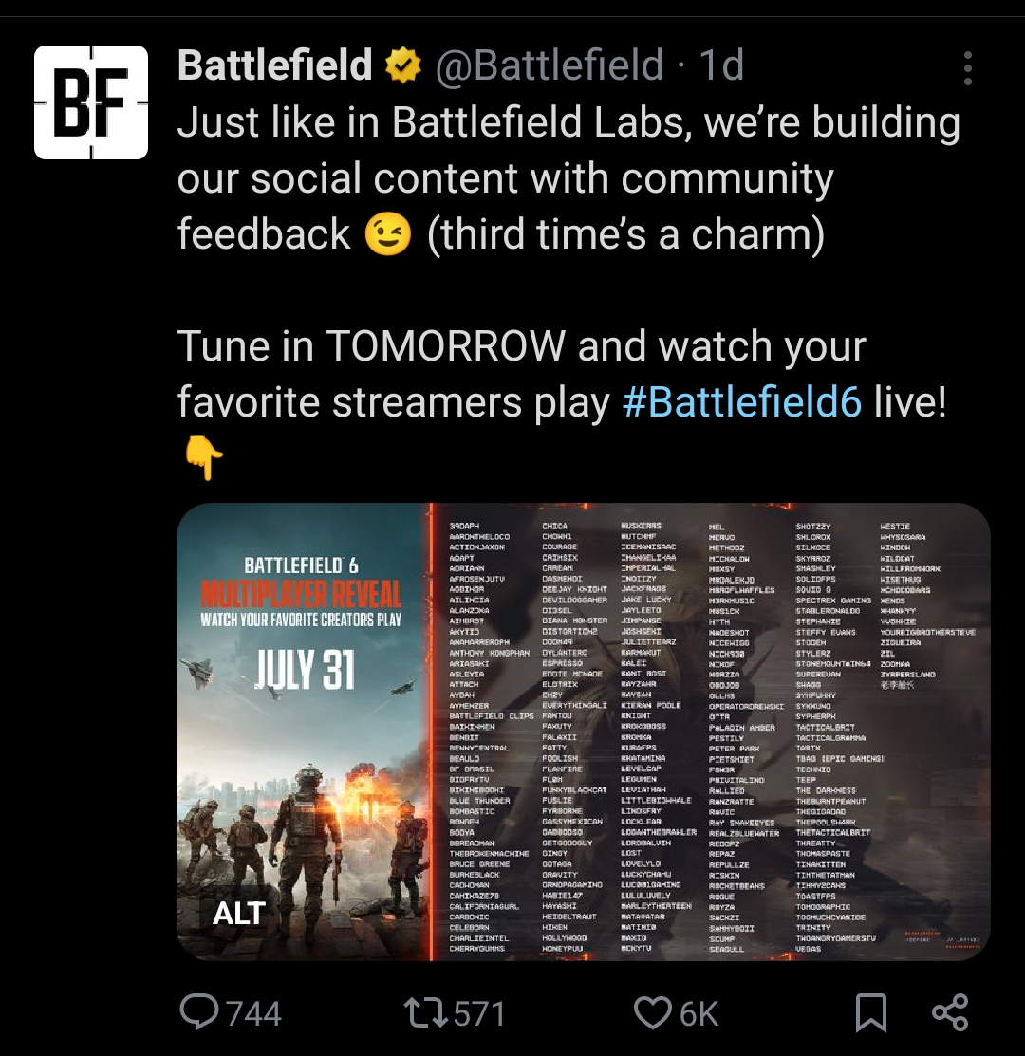Open the Battlefield display name
The width and height of the screenshot is (1025, 1056).
(x=274, y=65)
